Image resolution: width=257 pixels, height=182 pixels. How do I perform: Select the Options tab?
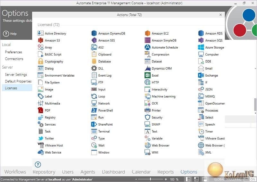[x=189, y=172]
